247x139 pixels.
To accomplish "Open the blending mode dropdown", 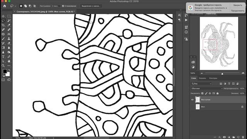I will (x=207, y=88).
